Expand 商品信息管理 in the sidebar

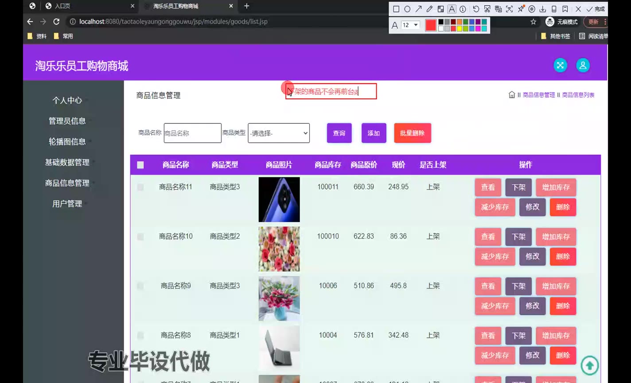(x=67, y=183)
